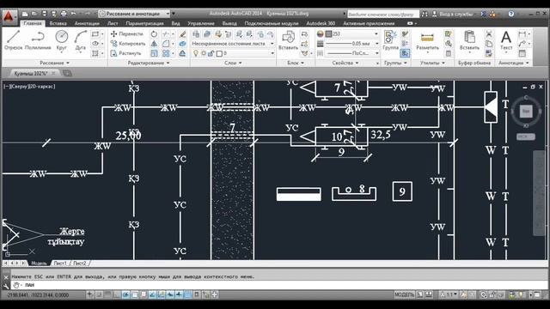Select the Полилиния polyline tool
Screen dimensions: 550x309
[38, 40]
